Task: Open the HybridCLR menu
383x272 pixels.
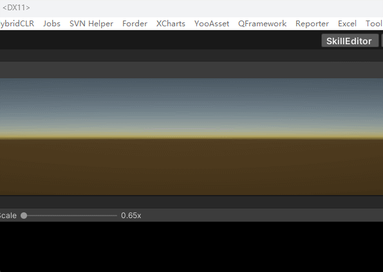Action: pyautogui.click(x=17, y=24)
